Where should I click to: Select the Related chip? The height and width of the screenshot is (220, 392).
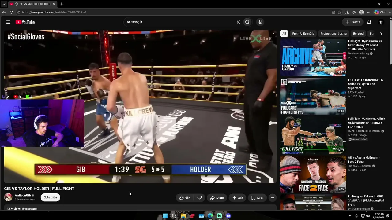(x=358, y=34)
